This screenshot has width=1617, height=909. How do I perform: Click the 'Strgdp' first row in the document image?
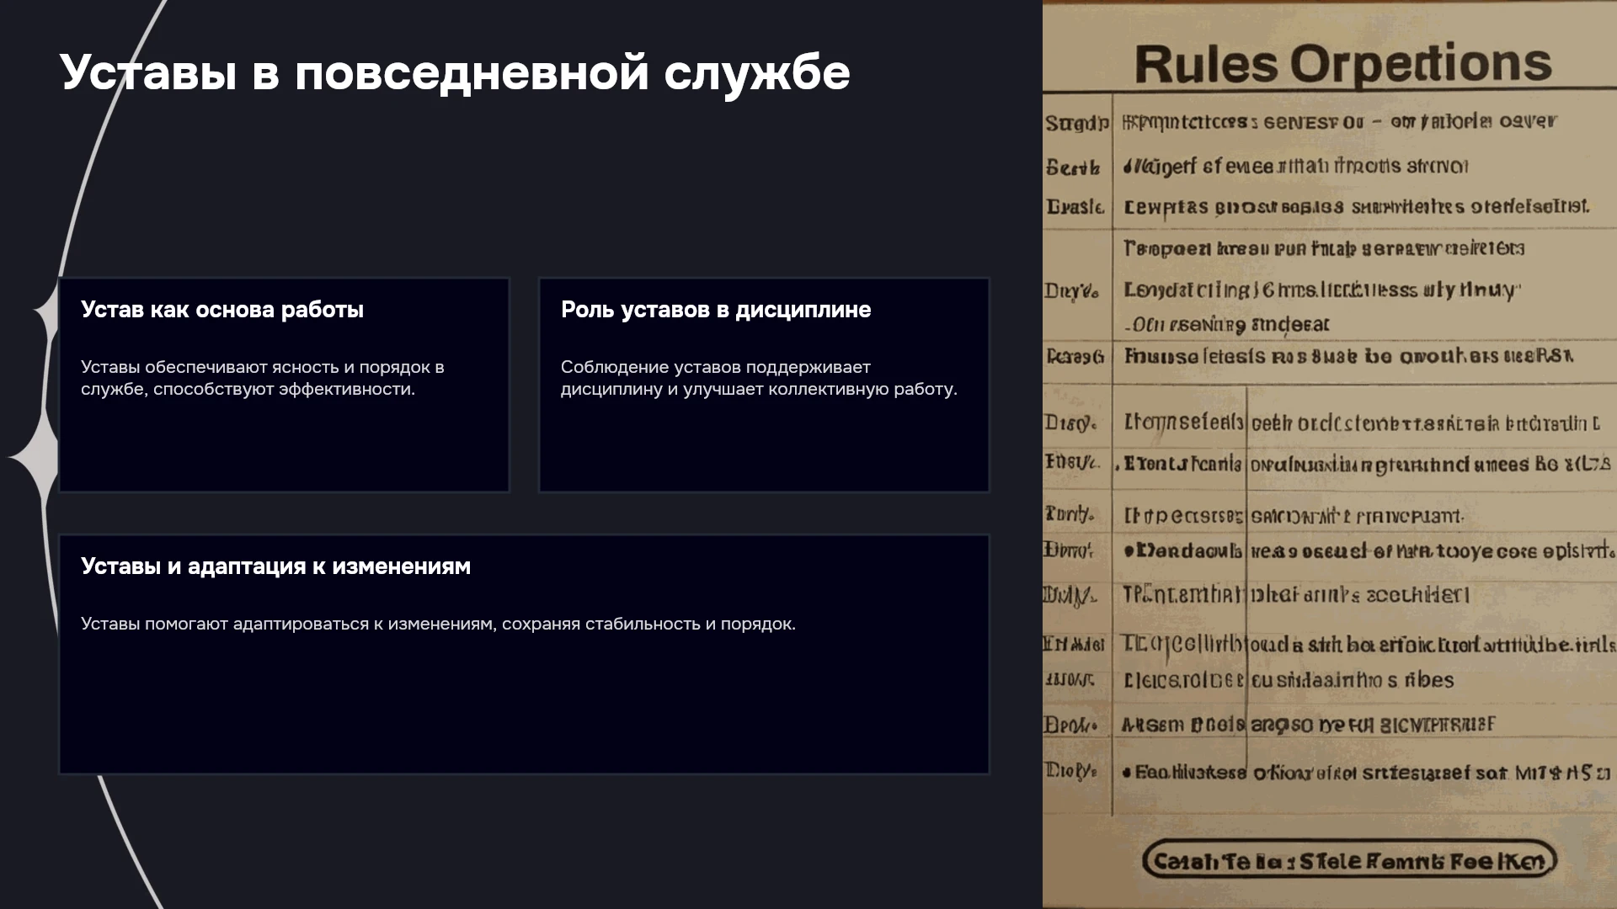coord(1329,123)
